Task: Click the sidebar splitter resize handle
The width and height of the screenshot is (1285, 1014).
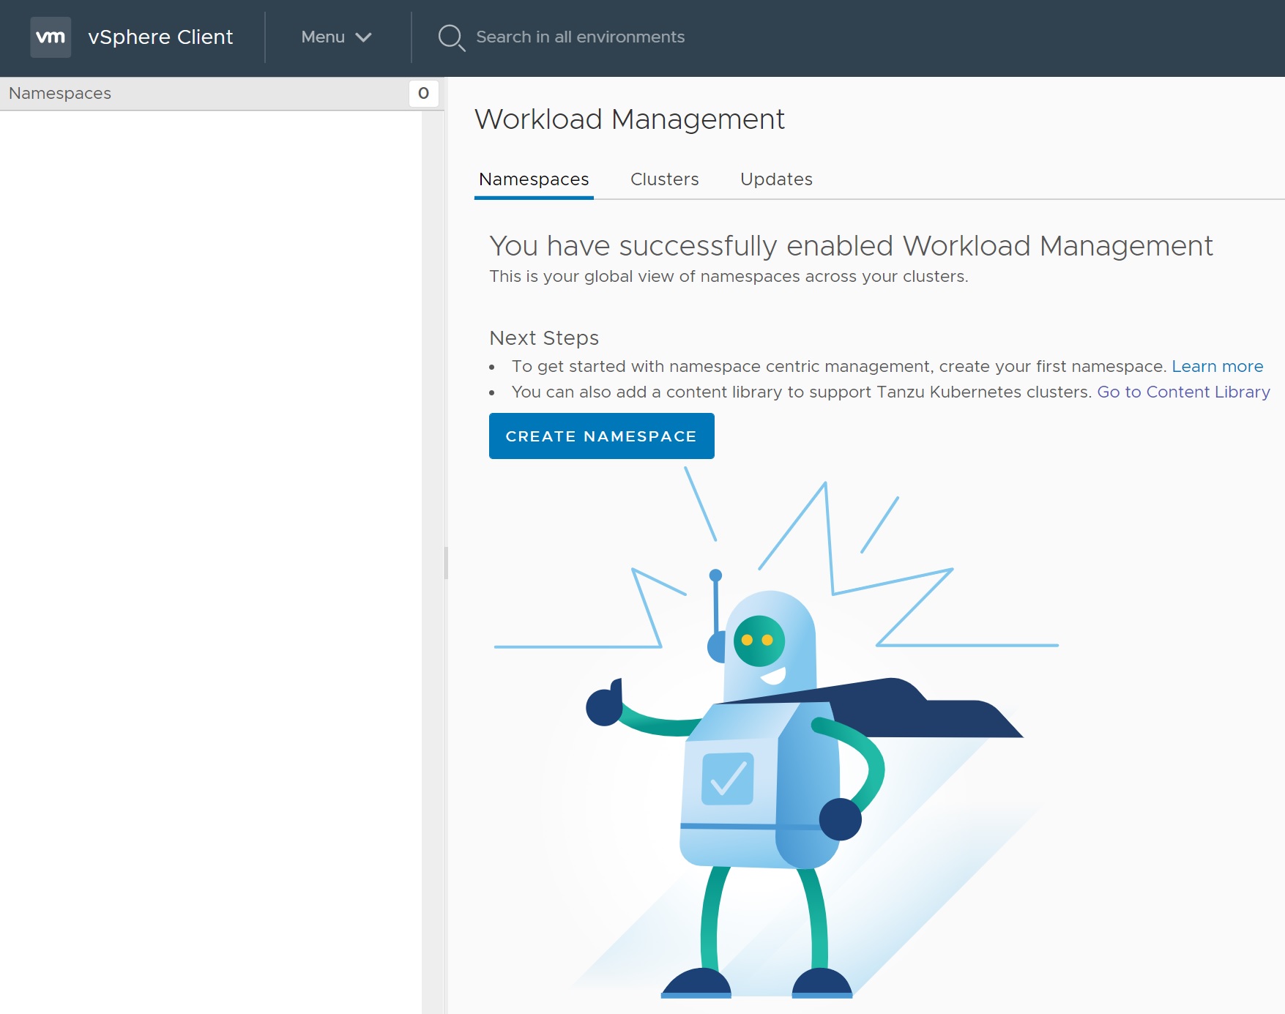Action: [446, 563]
